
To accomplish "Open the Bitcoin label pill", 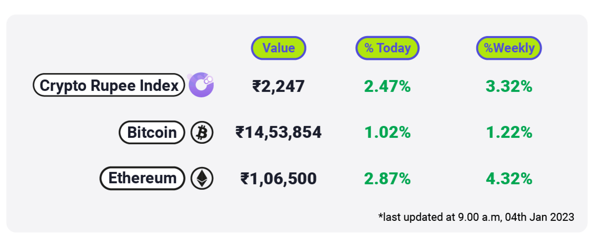I will (152, 132).
